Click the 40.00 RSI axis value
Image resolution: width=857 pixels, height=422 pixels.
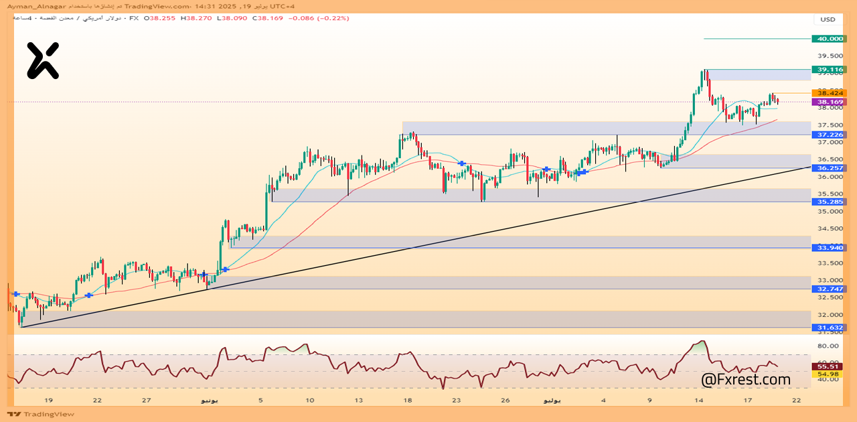coord(829,379)
